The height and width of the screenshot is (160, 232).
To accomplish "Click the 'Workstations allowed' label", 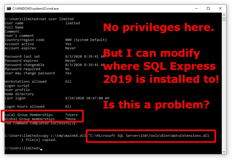I will tap(26, 81).
